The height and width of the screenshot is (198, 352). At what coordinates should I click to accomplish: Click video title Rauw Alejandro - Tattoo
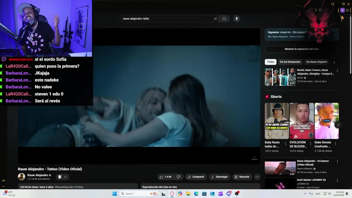50,169
